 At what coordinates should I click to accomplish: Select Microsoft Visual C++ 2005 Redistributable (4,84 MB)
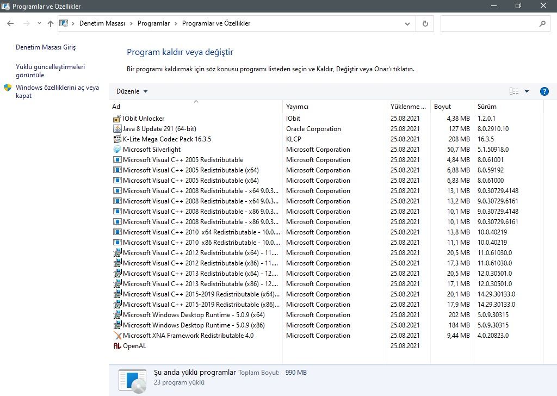(326, 160)
